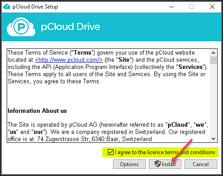Uncheck the licence terms agreement checkbox
The height and width of the screenshot is (176, 223).
[x=110, y=152]
